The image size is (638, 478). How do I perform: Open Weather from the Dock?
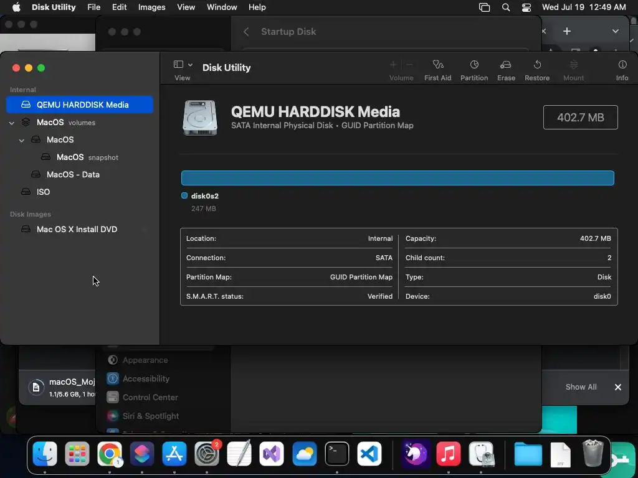pos(304,454)
